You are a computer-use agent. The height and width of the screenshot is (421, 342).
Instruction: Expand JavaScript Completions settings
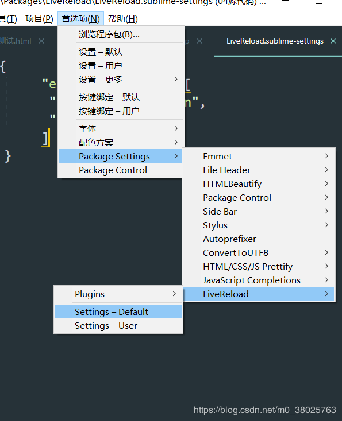259,280
